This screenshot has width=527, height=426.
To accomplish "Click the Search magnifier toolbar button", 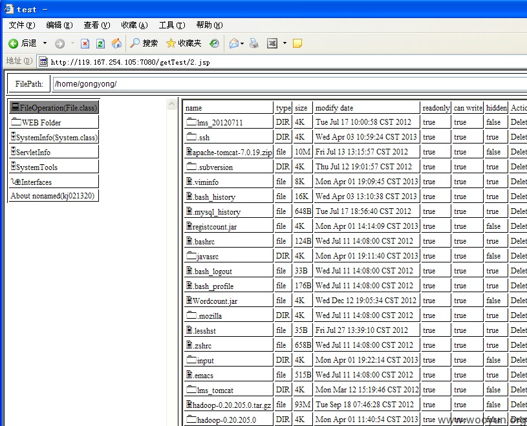I will tap(144, 43).
